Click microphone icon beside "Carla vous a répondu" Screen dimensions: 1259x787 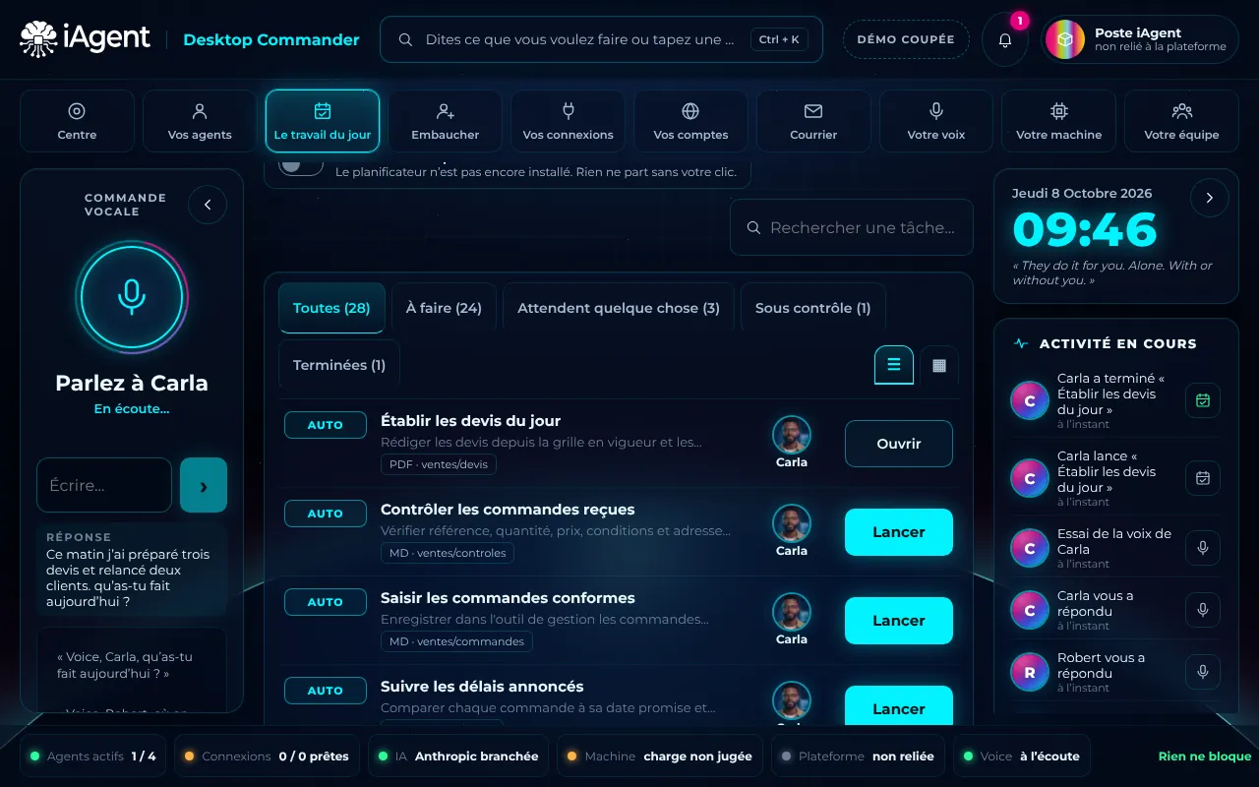pos(1202,610)
